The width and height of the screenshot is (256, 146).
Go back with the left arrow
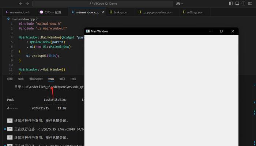21,4
